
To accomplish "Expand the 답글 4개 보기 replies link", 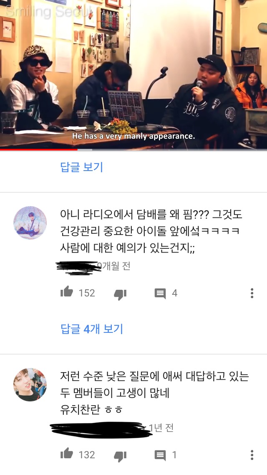I will (x=92, y=329).
